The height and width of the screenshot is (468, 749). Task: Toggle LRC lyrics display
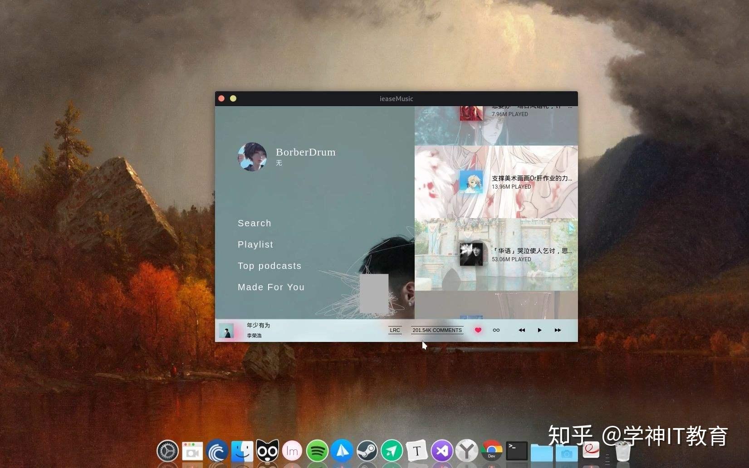pos(394,330)
